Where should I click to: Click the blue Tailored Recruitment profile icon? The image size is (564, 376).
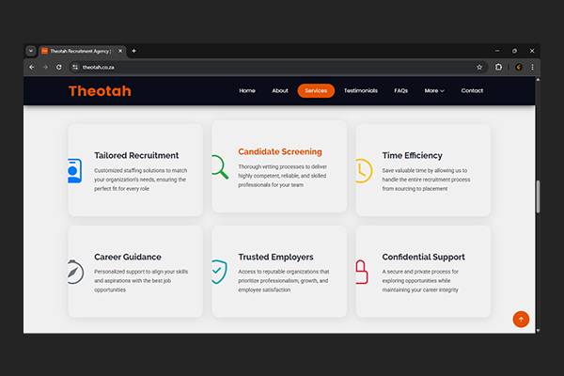(x=74, y=170)
